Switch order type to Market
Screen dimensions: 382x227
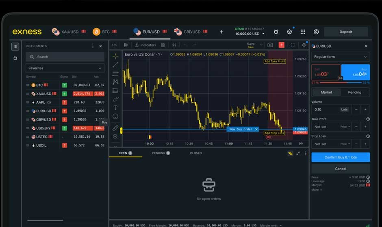[x=326, y=92]
